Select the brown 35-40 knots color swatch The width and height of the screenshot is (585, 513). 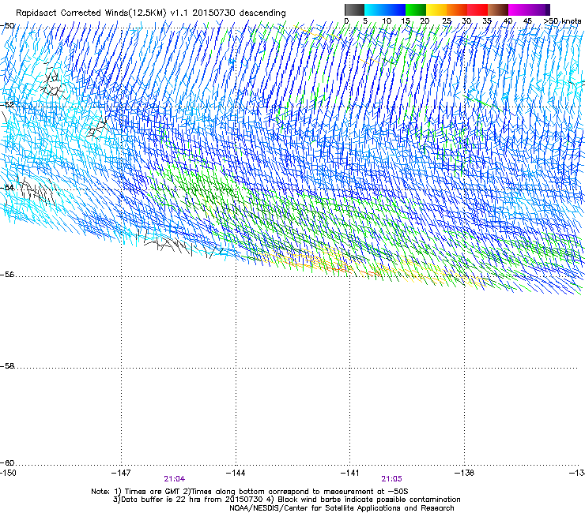coord(498,9)
